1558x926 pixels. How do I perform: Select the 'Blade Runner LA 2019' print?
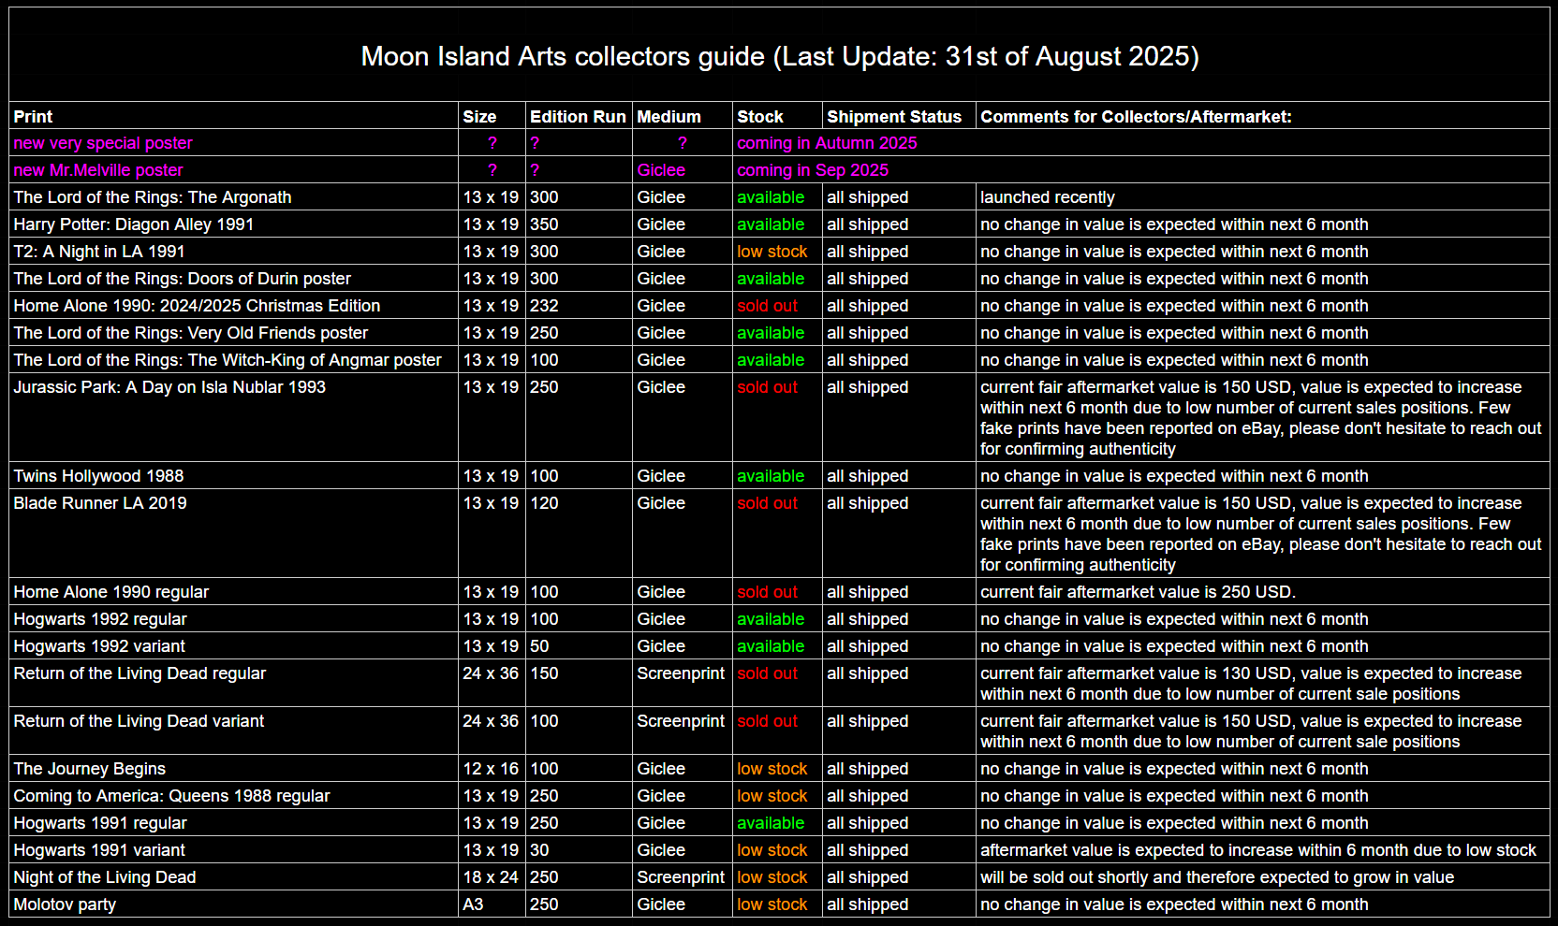pos(100,503)
